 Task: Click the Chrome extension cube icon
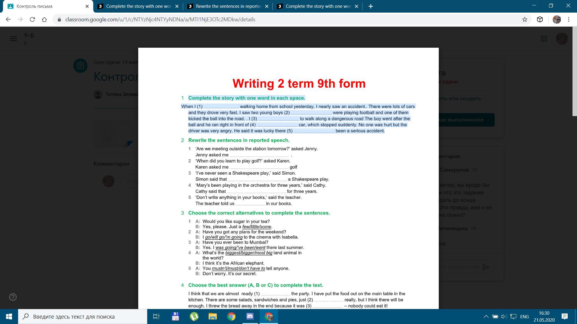tap(540, 19)
